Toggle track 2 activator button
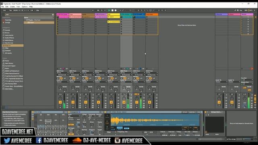Image resolution: width=258 pixels, height=145 pixels. [73, 102]
